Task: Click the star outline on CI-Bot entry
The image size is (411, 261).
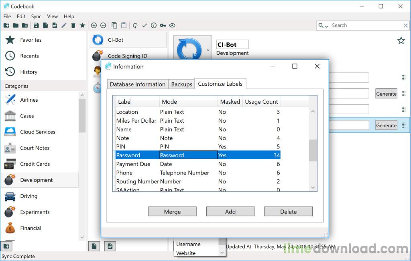Action: coord(401,41)
